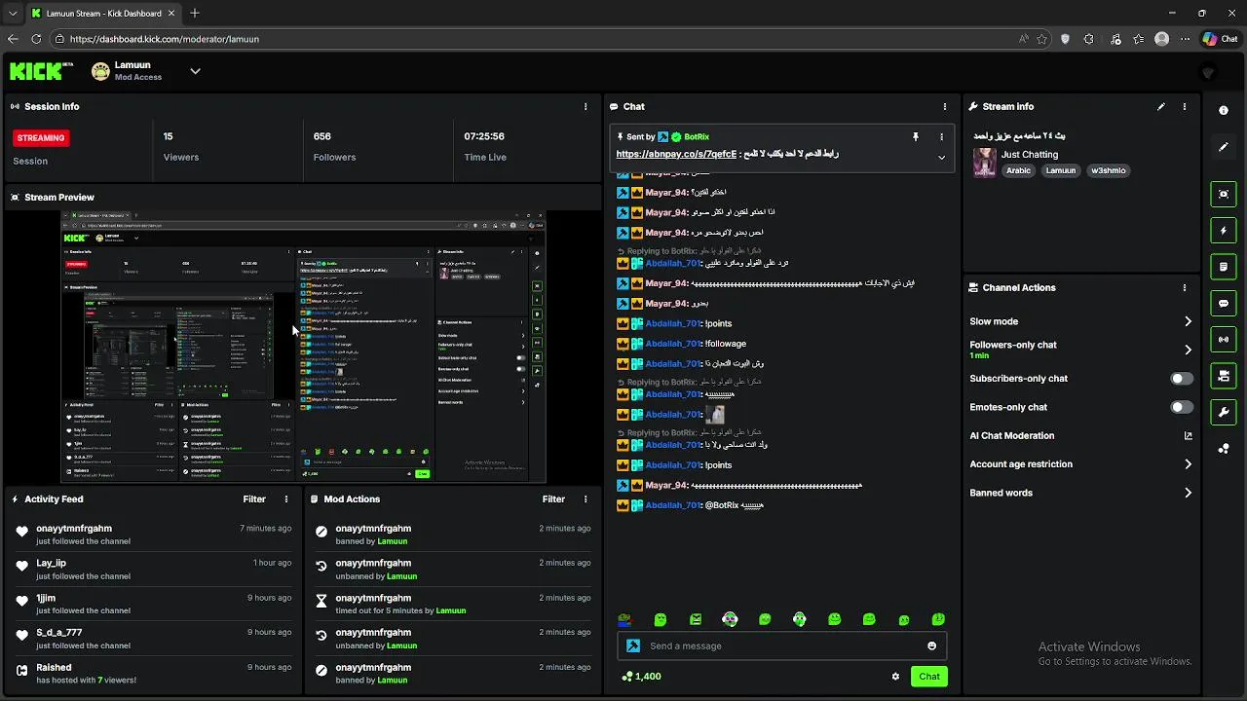Open the Activity Feed Filter
The width and height of the screenshot is (1247, 701).
(x=254, y=499)
